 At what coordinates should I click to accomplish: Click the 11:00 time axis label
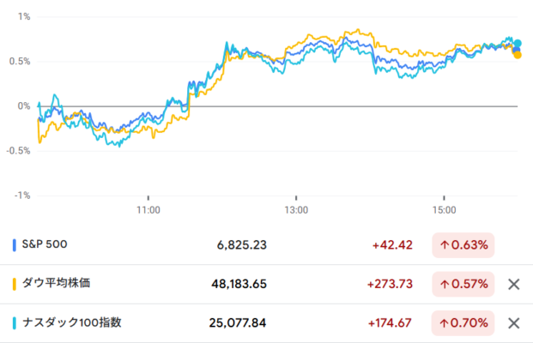tap(148, 208)
